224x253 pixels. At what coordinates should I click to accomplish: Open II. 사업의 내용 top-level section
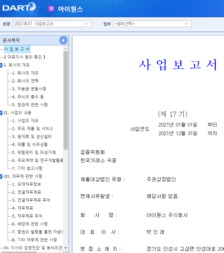[x=18, y=113]
